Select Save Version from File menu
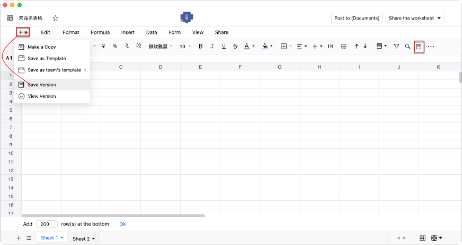462x245 pixels. [x=41, y=84]
